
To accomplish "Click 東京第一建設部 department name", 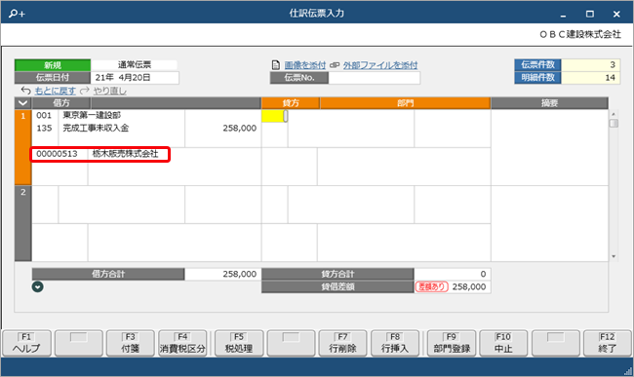I will tap(92, 116).
